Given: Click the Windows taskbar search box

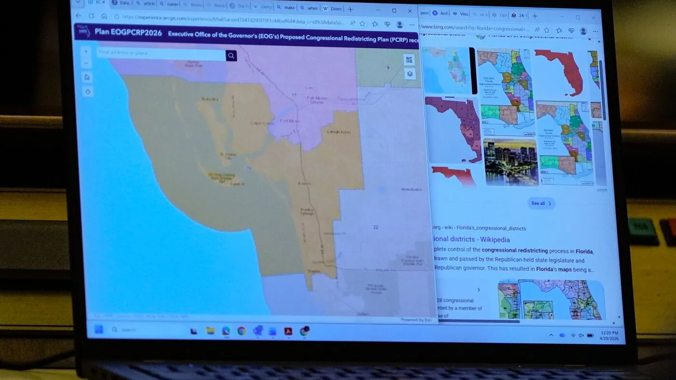Looking at the screenshot, I should tap(148, 330).
